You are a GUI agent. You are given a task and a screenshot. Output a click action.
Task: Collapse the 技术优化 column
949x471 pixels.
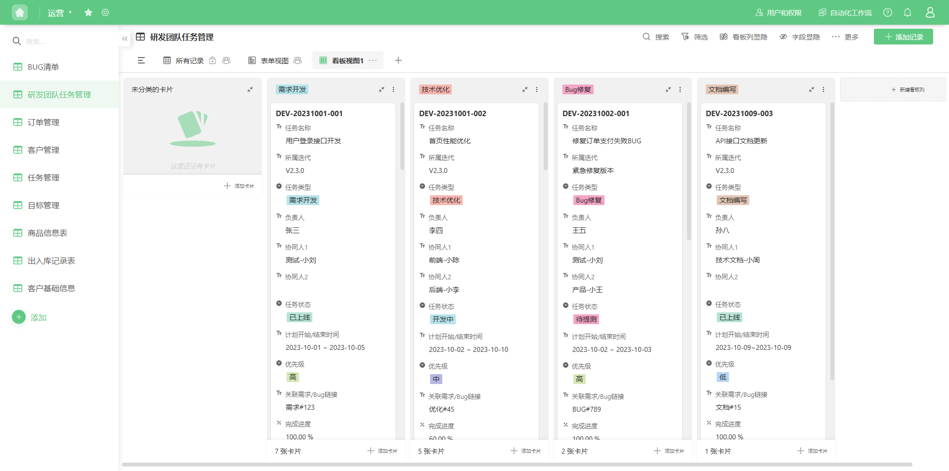(x=525, y=89)
